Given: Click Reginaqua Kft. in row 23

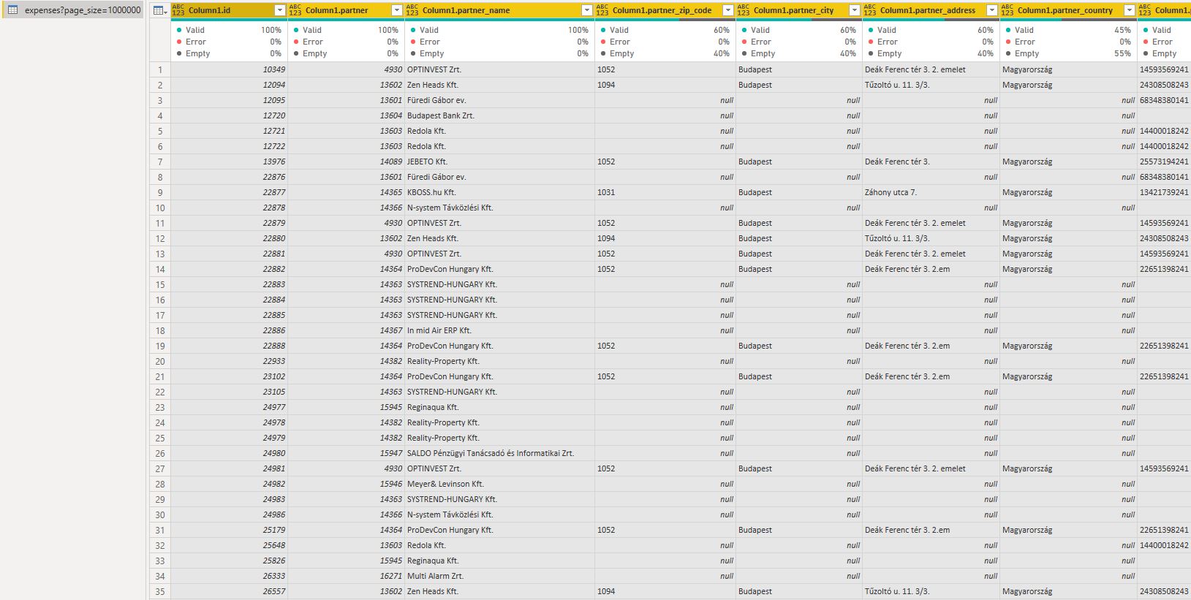Looking at the screenshot, I should click(x=499, y=407).
